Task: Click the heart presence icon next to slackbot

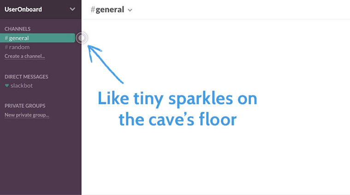Action: pyautogui.click(x=6, y=86)
